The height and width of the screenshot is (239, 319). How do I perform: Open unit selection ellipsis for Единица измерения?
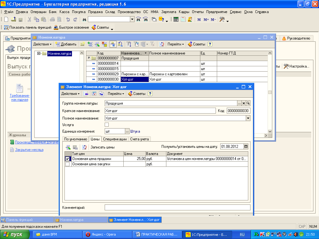127,132
